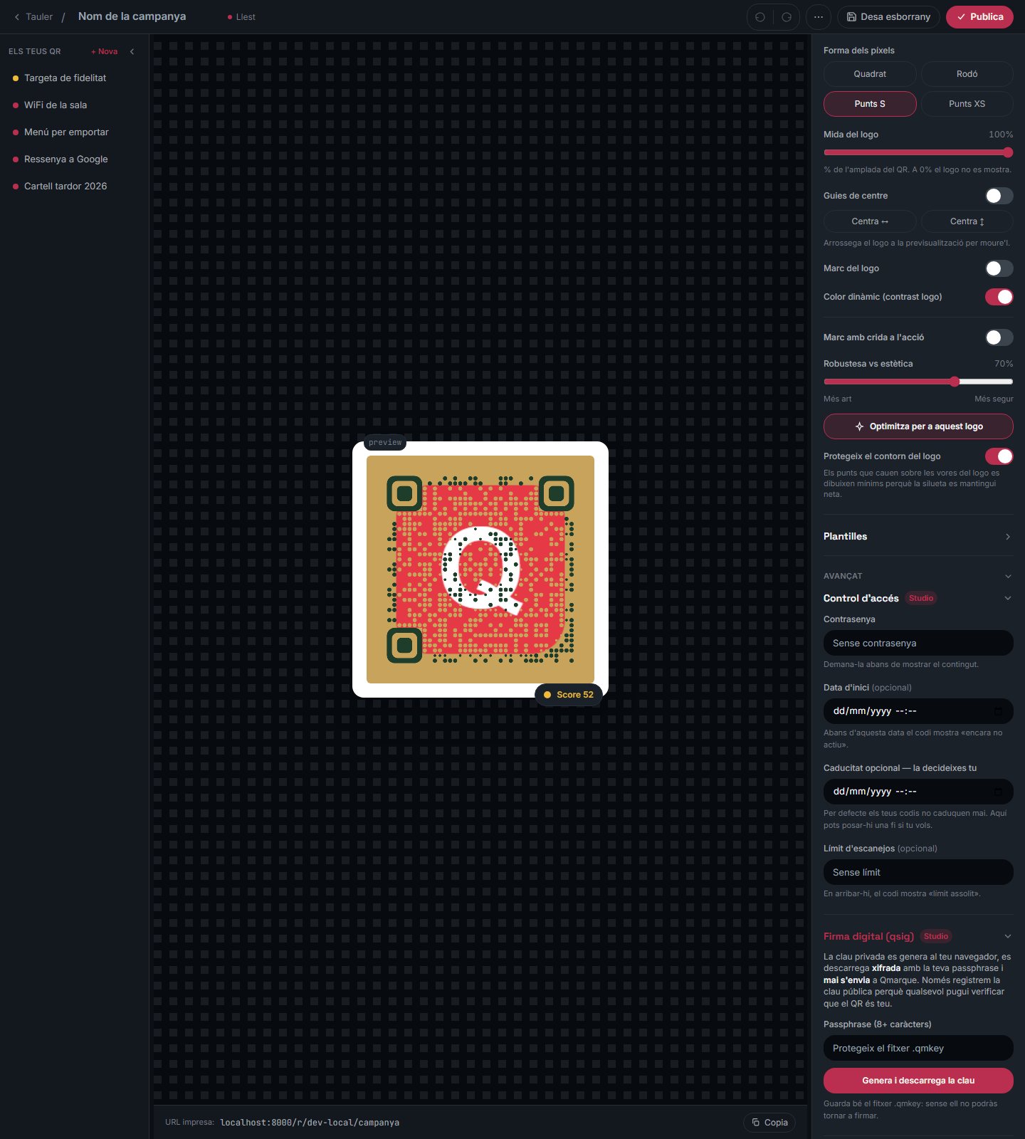Click the 70% robustness value
The width and height of the screenshot is (1025, 1139).
(x=1004, y=364)
